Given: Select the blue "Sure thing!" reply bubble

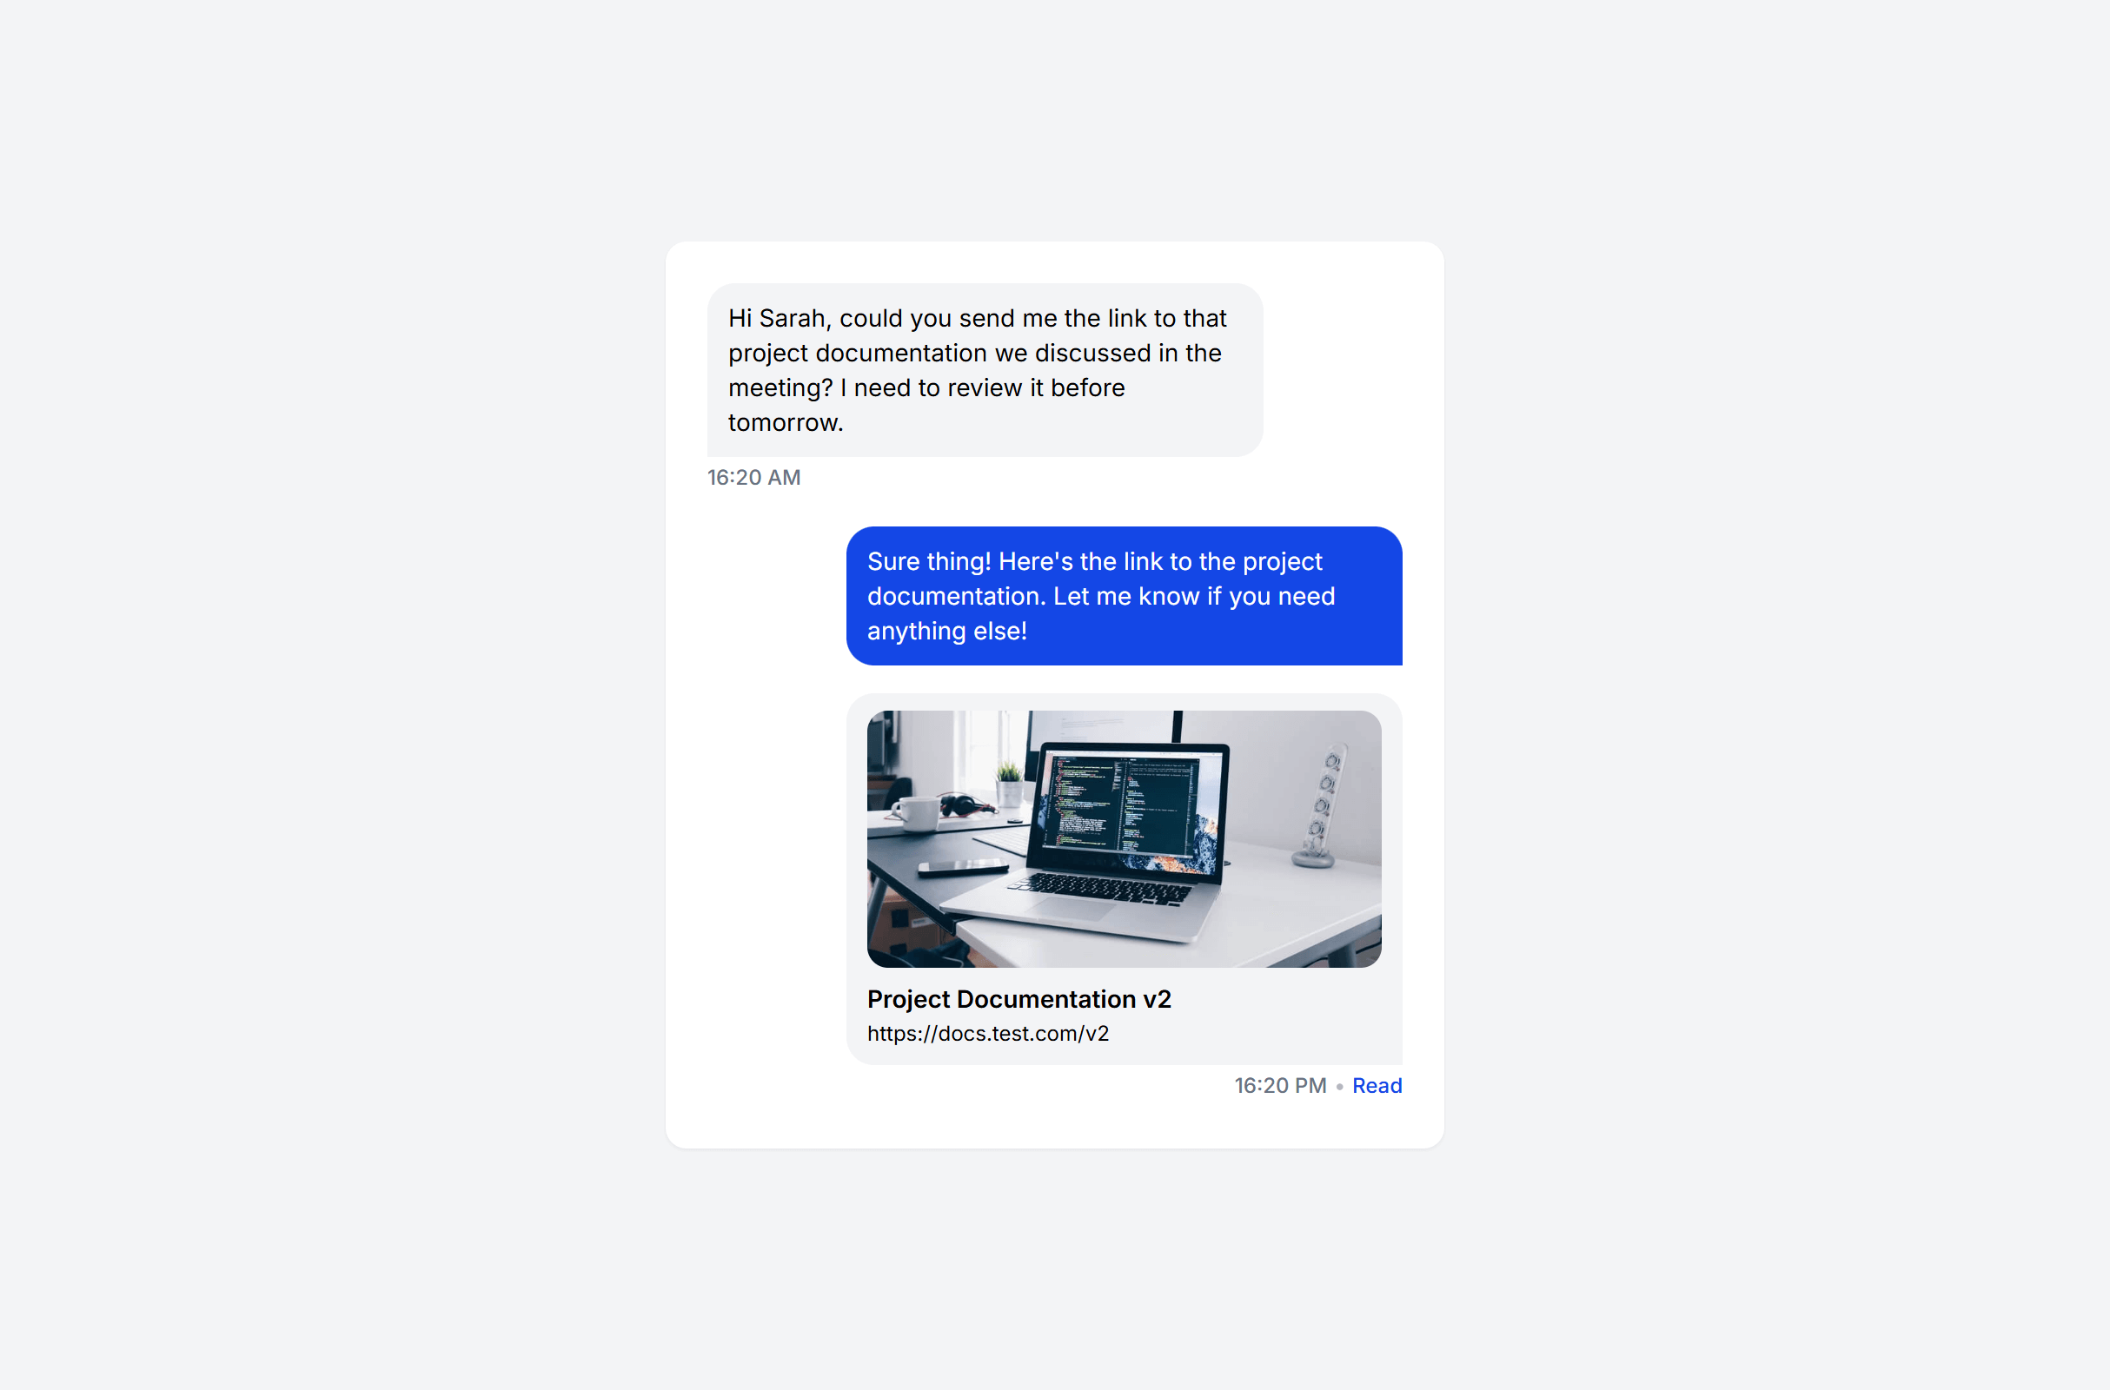Looking at the screenshot, I should (1124, 596).
